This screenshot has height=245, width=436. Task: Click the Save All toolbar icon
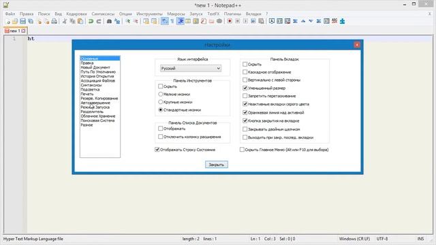pyautogui.click(x=31, y=21)
